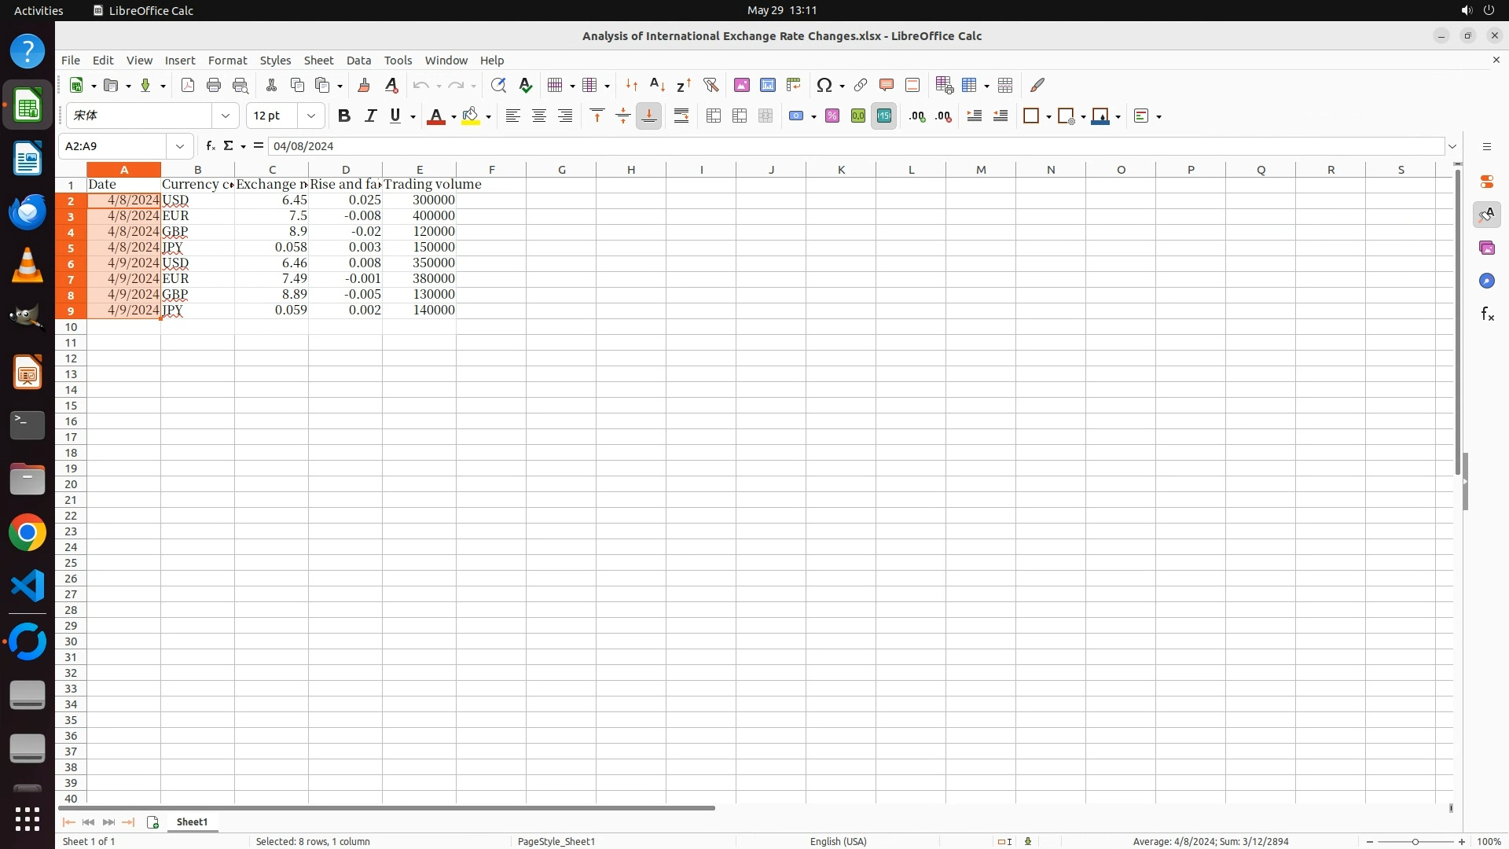Screen dimensions: 1509x849
Task: Toggle Italic text formatting
Action: [370, 116]
